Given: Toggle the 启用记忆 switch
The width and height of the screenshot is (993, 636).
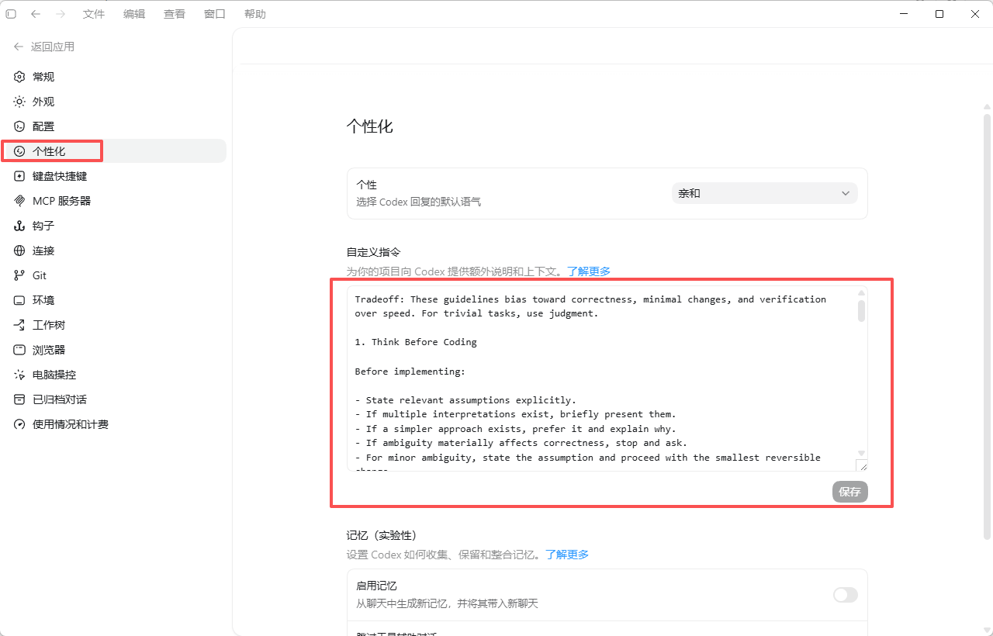Looking at the screenshot, I should (845, 595).
